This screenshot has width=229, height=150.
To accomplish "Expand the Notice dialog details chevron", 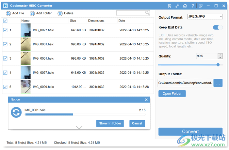I will pyautogui.click(x=79, y=127).
